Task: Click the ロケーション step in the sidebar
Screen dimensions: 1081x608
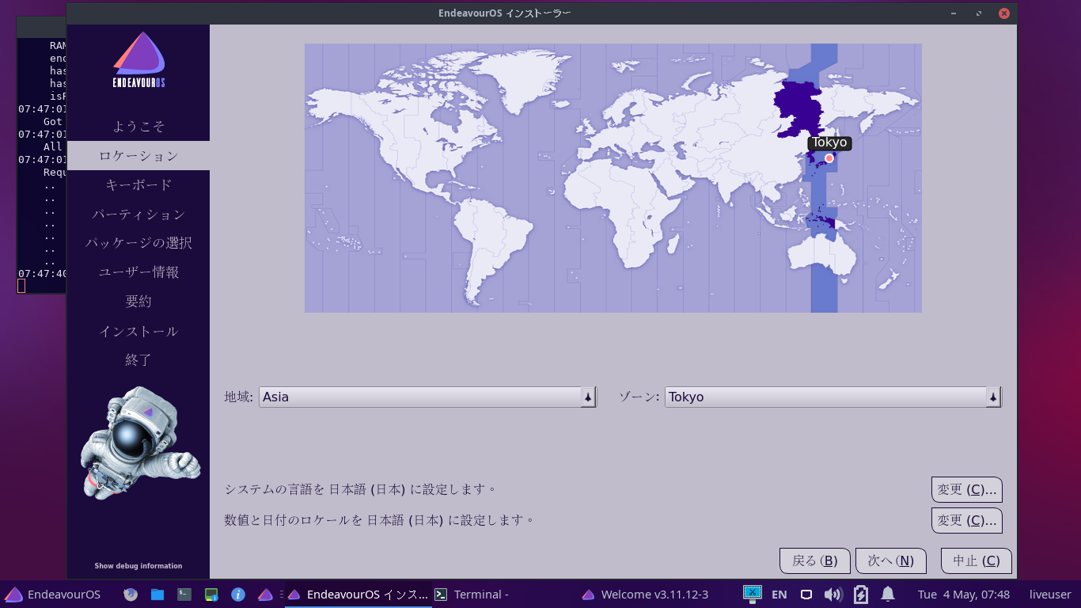Action: (x=138, y=156)
